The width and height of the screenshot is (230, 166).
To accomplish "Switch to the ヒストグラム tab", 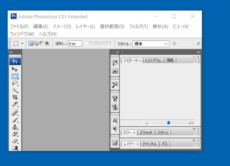I will [154, 60].
